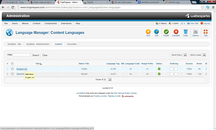Reload the page with refresh icon
Viewport: 216px width, 130px height.
(13, 7)
